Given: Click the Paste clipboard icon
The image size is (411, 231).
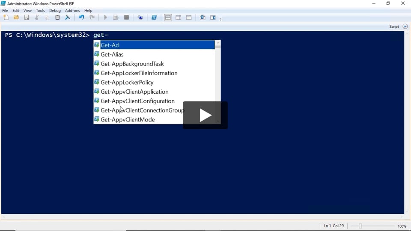Looking at the screenshot, I should coord(57,18).
